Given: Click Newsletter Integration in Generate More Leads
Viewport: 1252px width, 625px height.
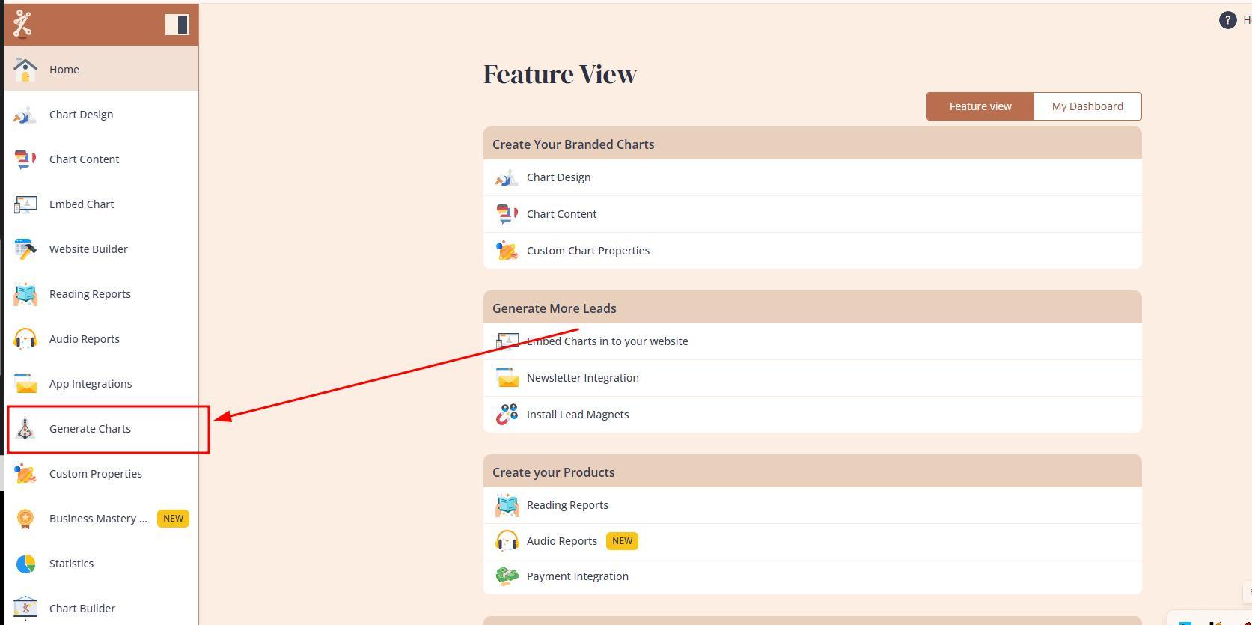Looking at the screenshot, I should (582, 378).
